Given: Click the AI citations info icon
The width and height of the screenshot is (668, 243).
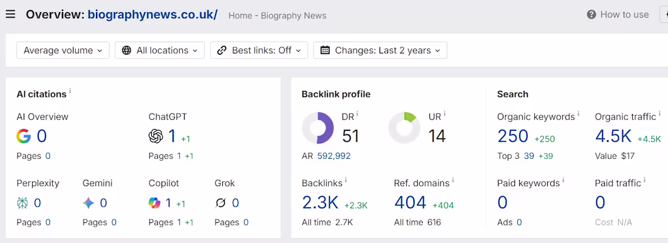Looking at the screenshot, I should point(70,91).
